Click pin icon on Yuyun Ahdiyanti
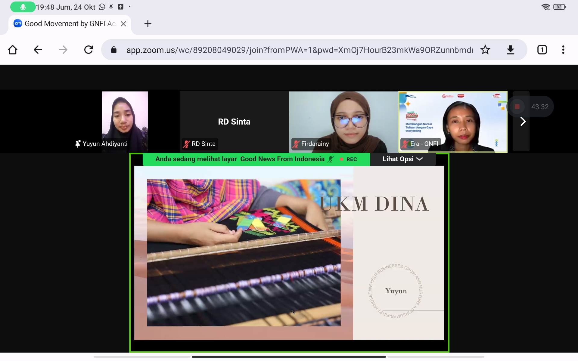 point(78,144)
